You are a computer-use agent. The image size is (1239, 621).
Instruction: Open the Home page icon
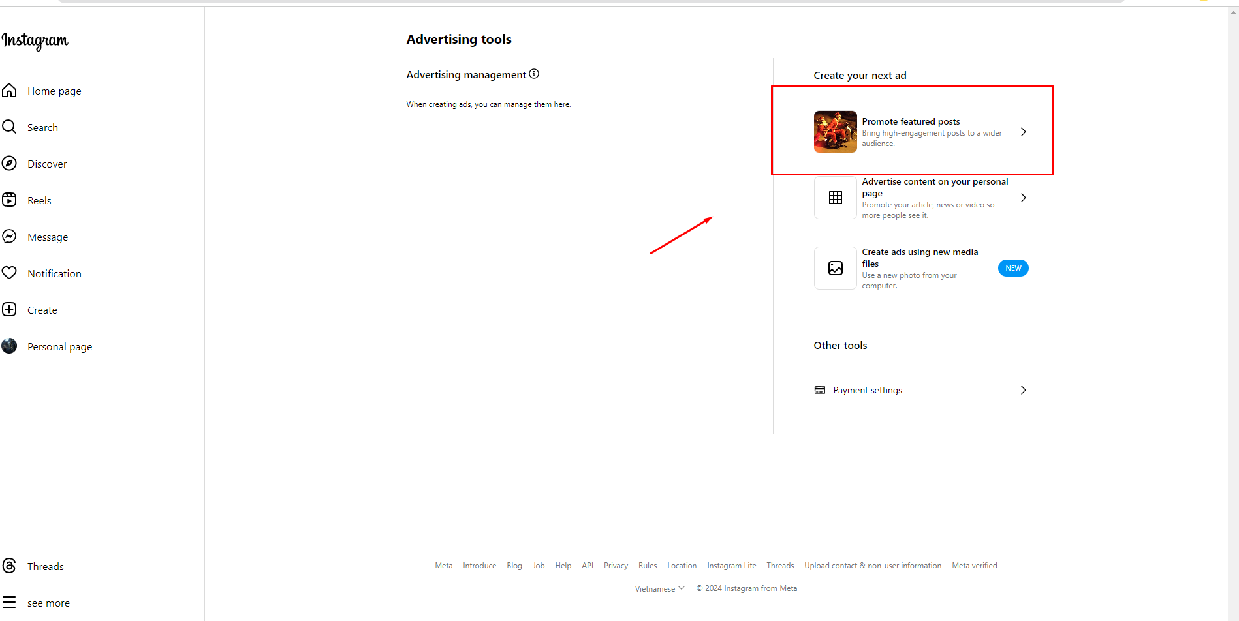click(x=9, y=91)
